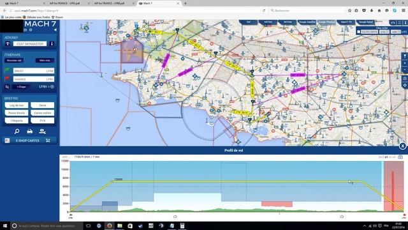Click the + Etape button
Image resolution: width=408 pixels, height=230 pixels.
[x=21, y=87]
